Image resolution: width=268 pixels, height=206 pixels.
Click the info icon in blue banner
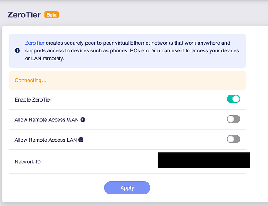(17, 50)
